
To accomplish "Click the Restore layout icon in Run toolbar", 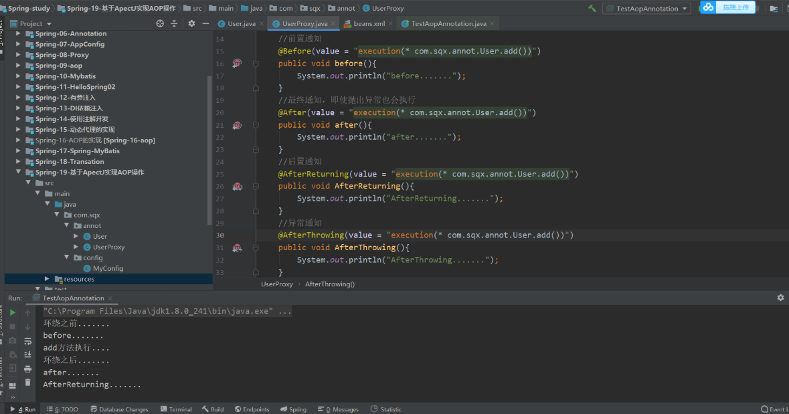I will click(x=13, y=386).
